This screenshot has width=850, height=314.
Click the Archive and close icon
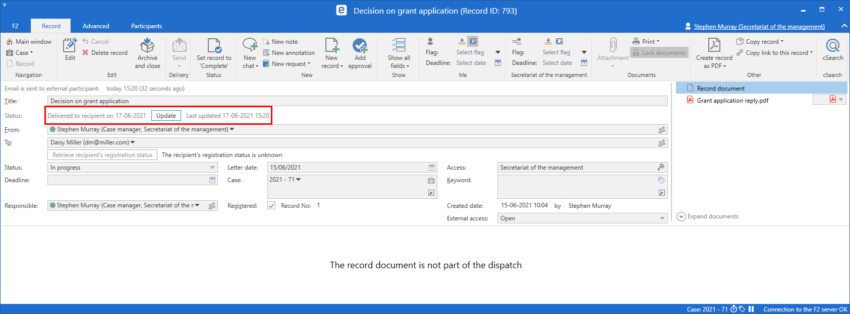147,46
